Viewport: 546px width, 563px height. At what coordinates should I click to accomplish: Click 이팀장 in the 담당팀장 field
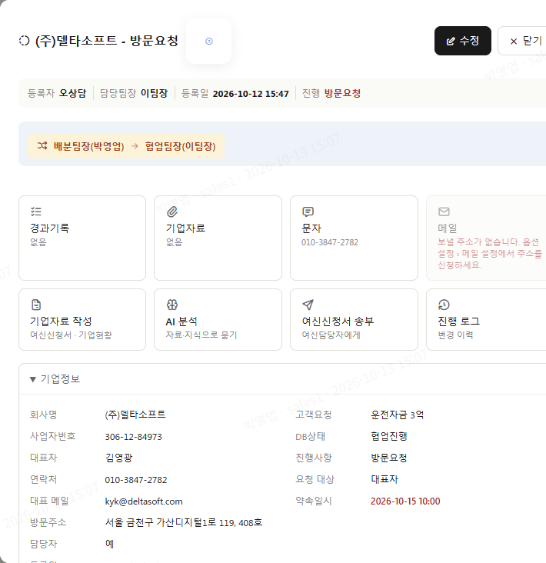tap(154, 93)
